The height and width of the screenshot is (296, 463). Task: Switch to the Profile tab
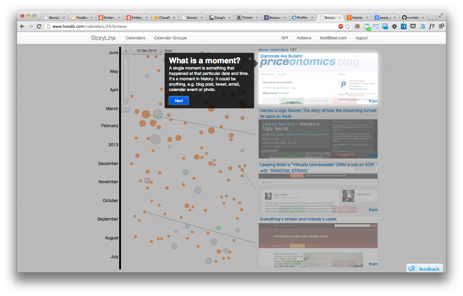(302, 18)
